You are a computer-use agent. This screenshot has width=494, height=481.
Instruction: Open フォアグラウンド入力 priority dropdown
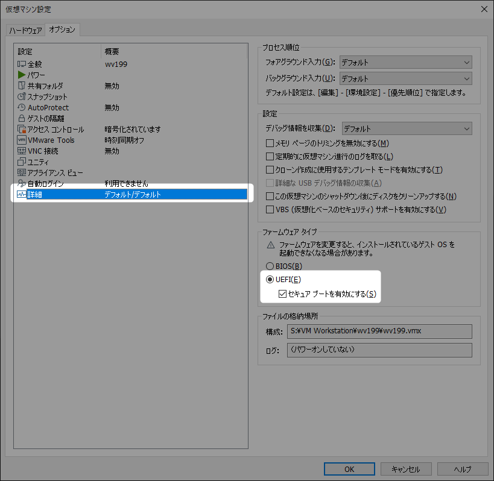(x=405, y=62)
